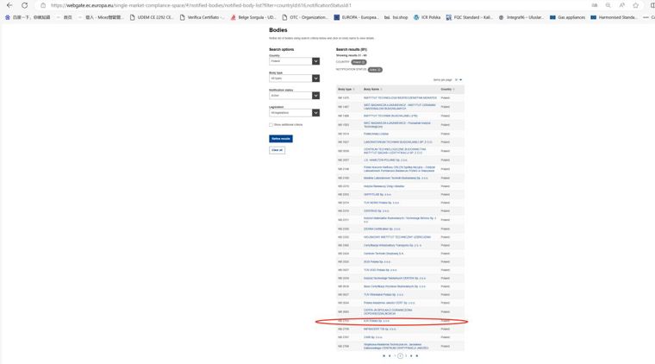Select page 3 in pagination

[x=406, y=356]
